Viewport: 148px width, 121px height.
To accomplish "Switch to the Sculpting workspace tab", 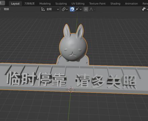I will click(61, 4).
